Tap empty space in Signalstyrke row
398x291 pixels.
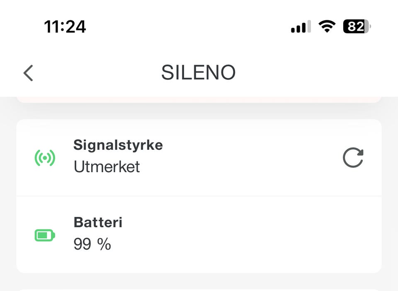pos(249,157)
